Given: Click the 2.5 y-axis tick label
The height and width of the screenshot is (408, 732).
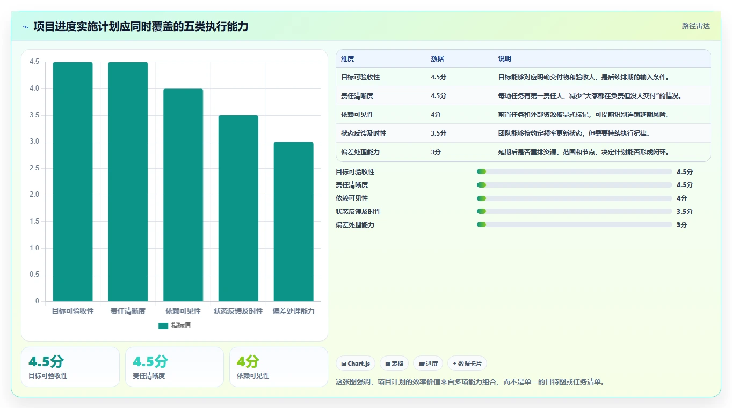Looking at the screenshot, I should coord(34,168).
